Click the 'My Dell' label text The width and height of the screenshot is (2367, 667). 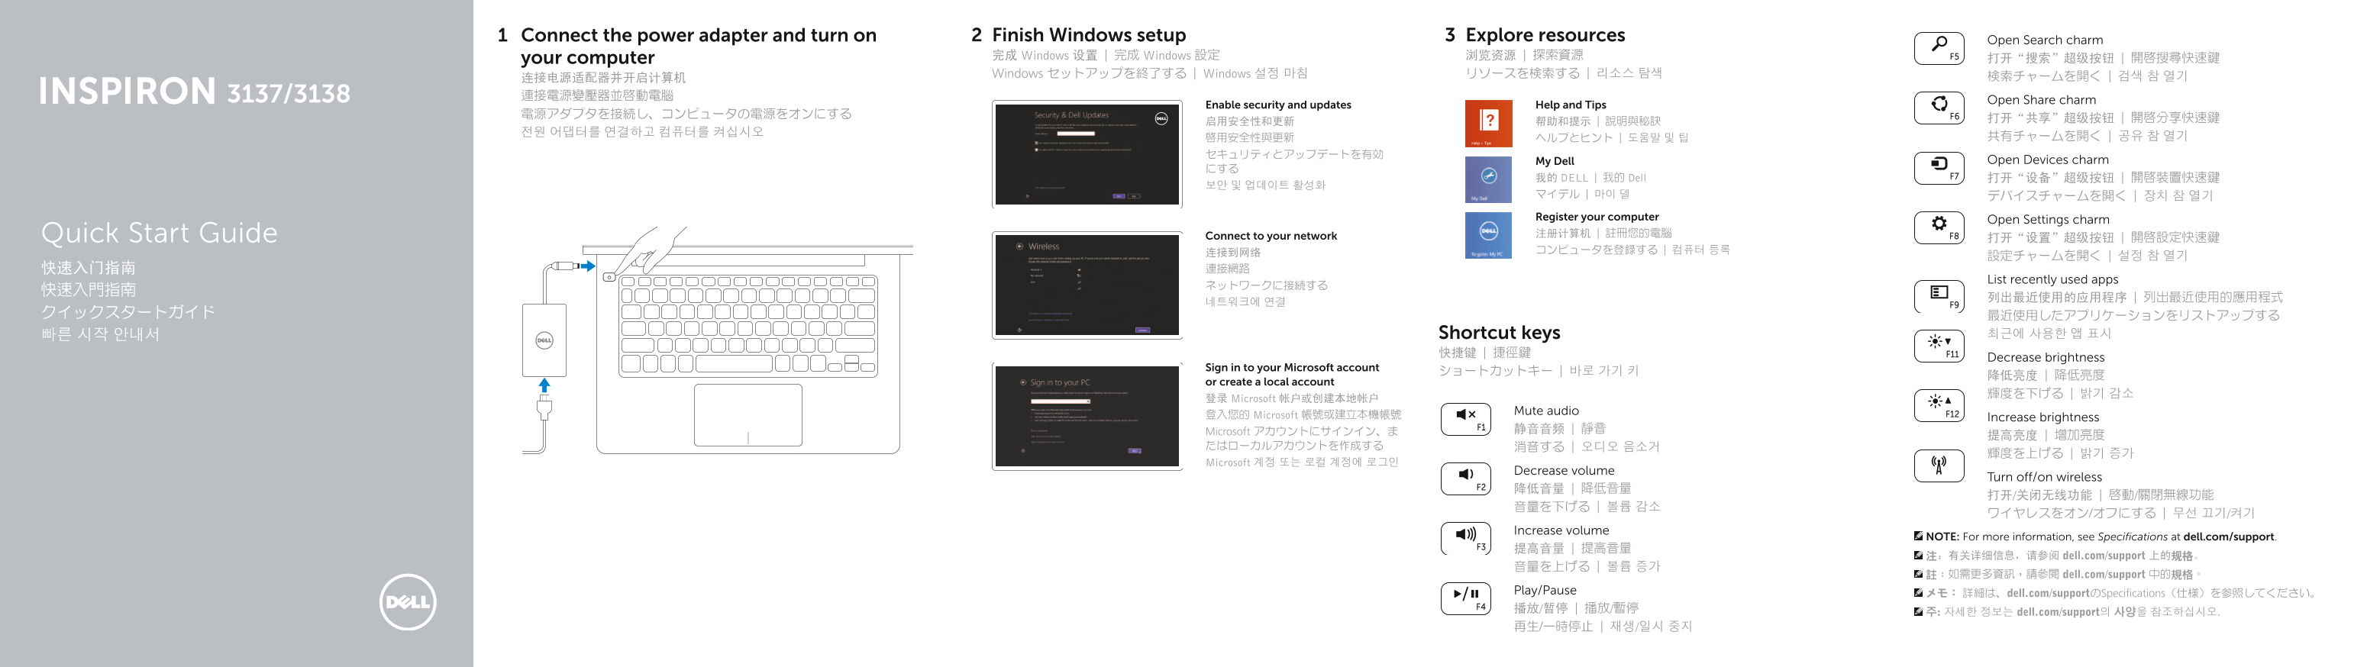pos(1555,161)
